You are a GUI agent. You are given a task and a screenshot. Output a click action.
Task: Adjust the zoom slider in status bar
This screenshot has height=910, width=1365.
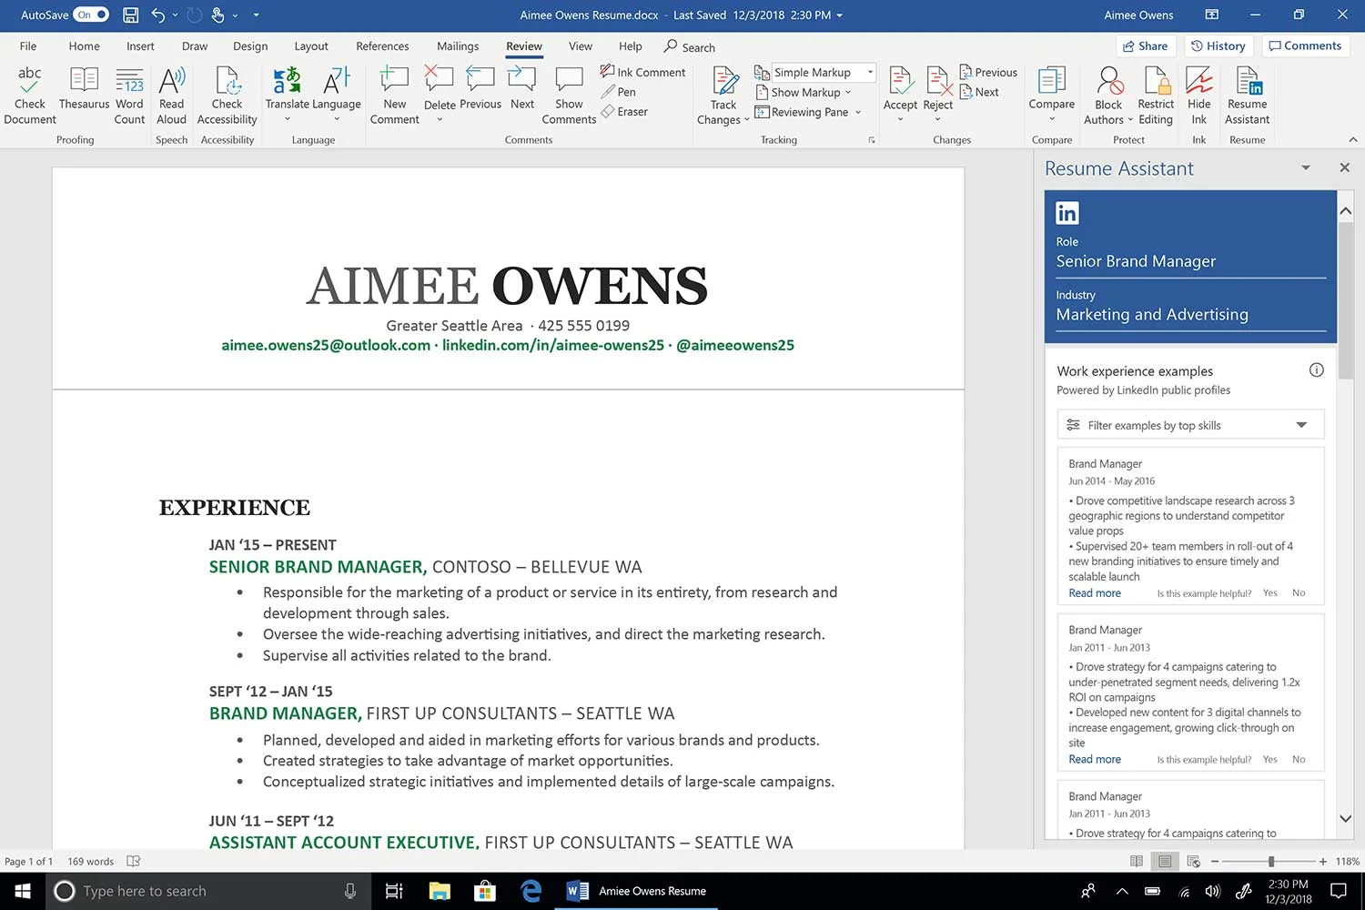point(1270,861)
